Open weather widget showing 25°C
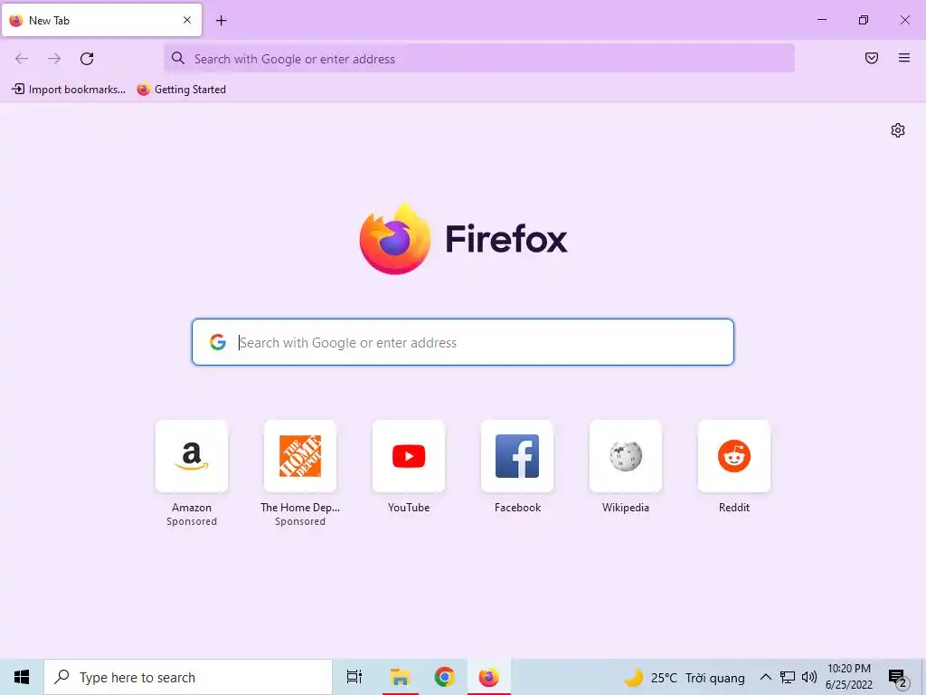Screen dimensions: 926x695 pos(685,677)
